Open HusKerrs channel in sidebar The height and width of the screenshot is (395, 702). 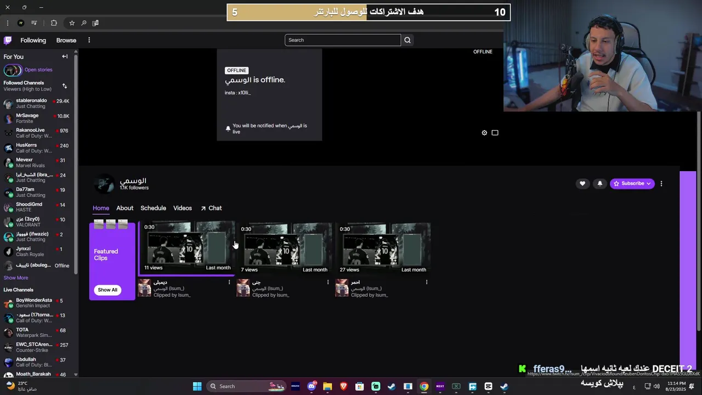point(38,148)
